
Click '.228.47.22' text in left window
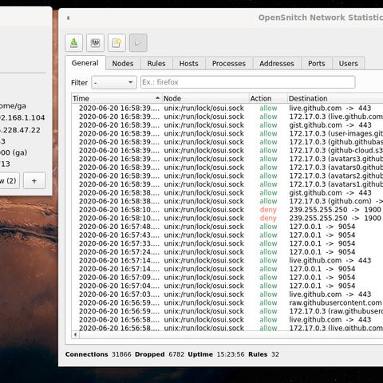[x=20, y=130]
